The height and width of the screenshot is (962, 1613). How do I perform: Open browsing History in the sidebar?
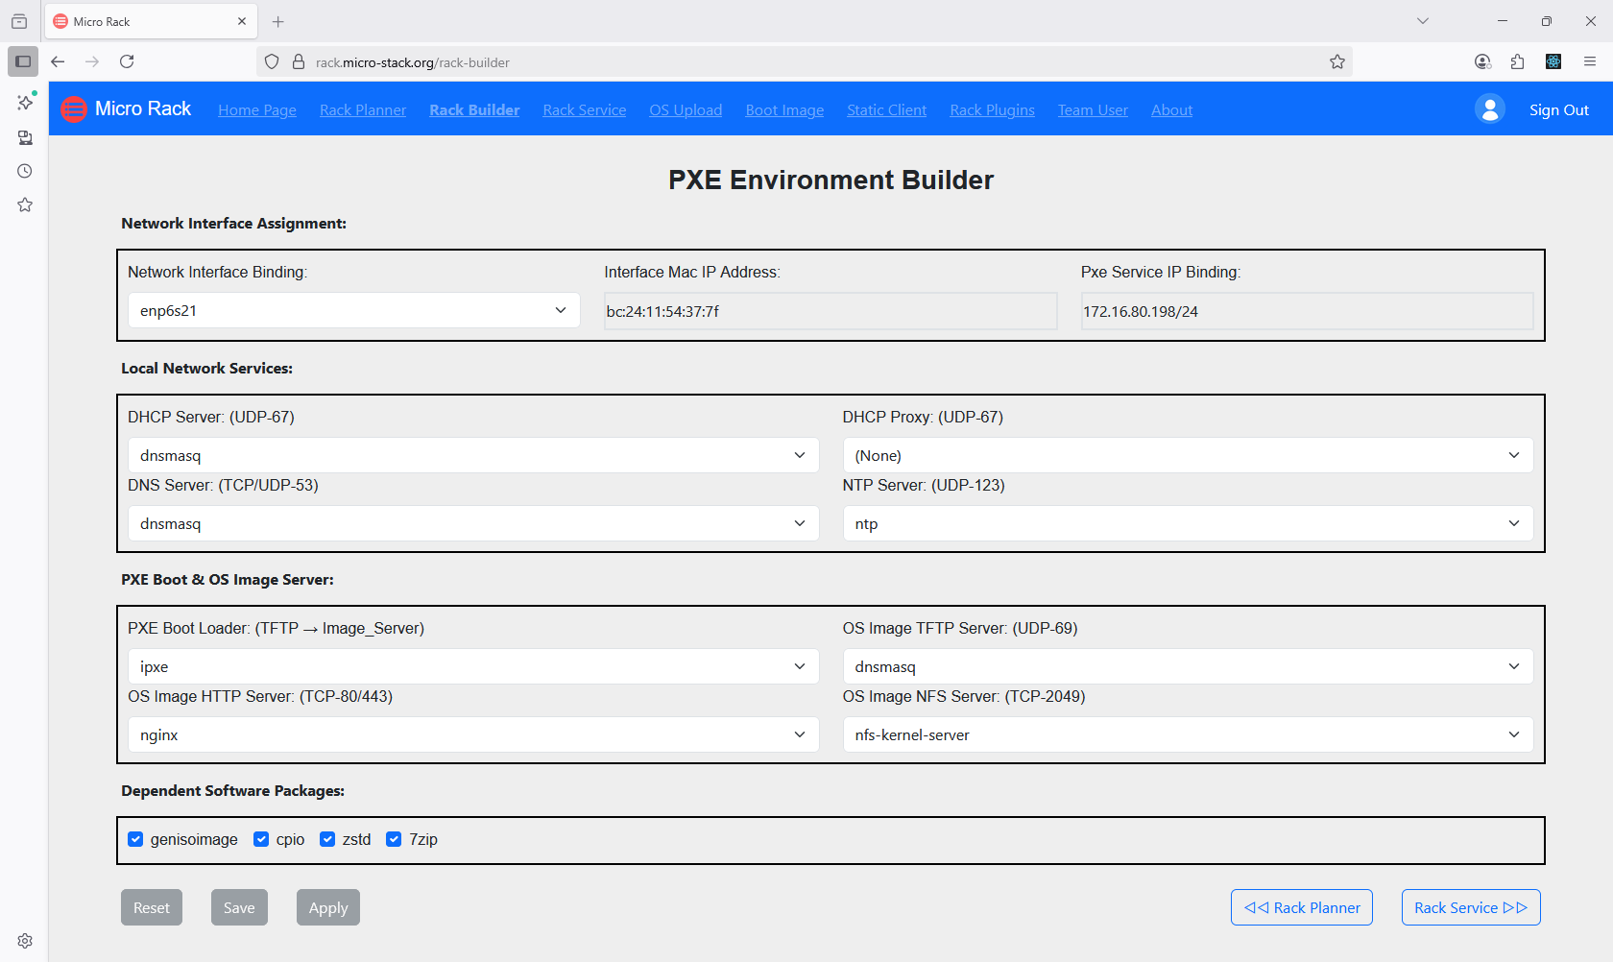(24, 171)
